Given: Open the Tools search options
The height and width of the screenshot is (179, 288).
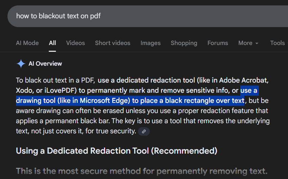Looking at the screenshot, I should click(x=277, y=43).
